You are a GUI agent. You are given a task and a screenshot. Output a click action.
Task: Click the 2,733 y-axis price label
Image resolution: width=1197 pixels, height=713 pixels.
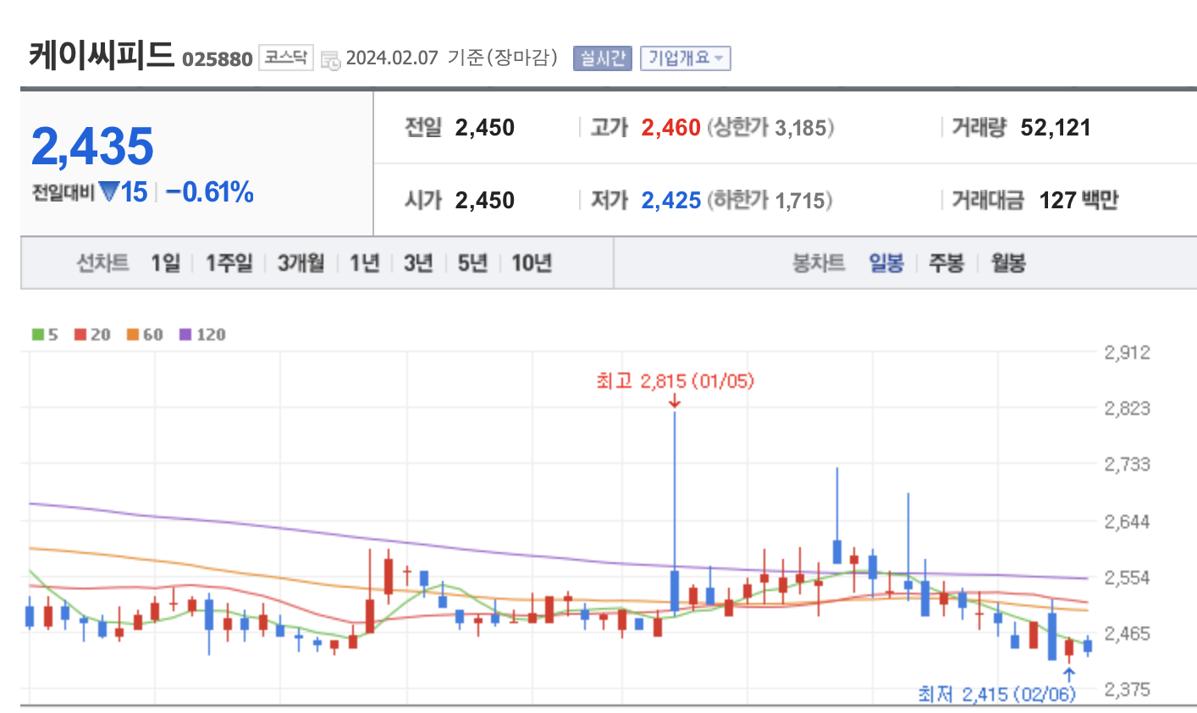pyautogui.click(x=1128, y=464)
